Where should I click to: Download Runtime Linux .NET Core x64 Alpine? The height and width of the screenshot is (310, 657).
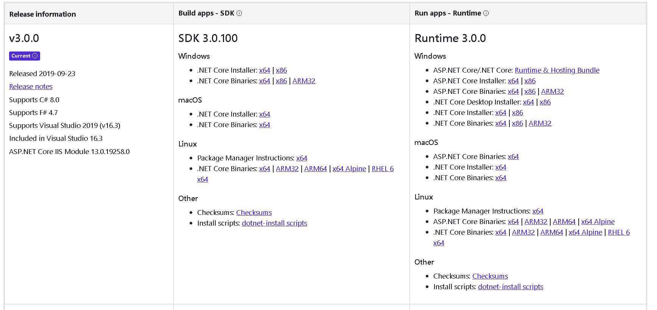(585, 232)
